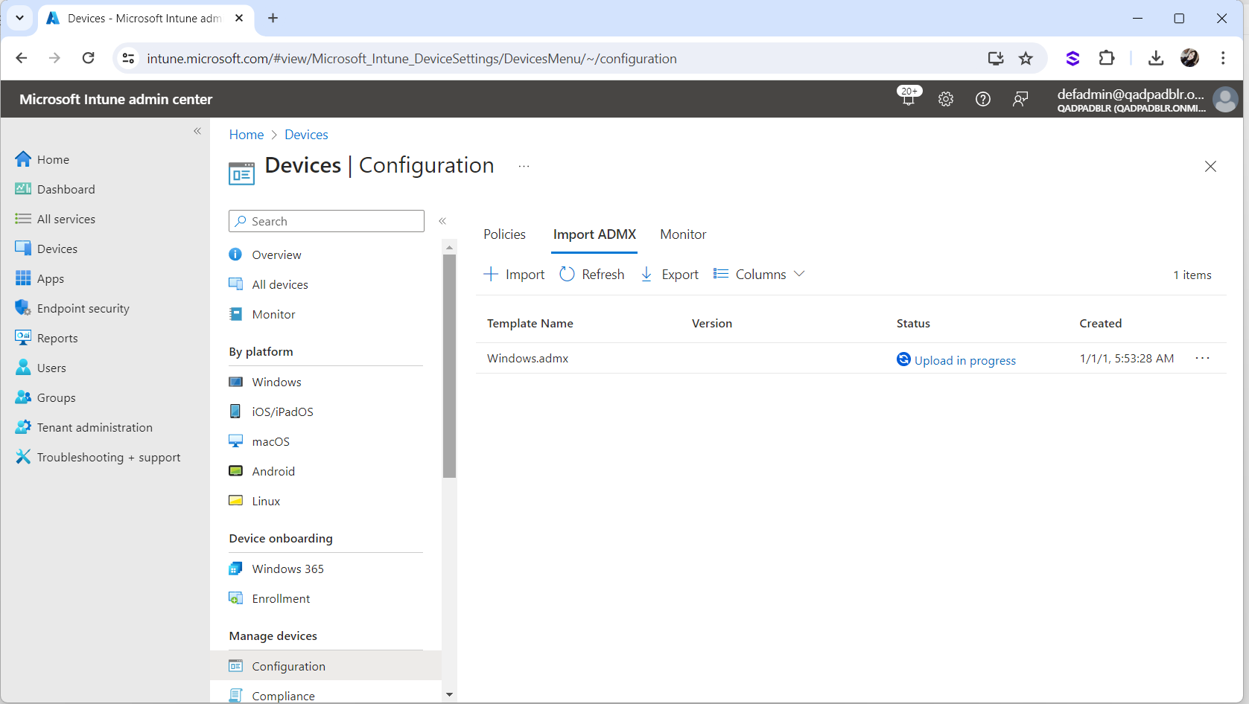
Task: Click the Groups icon in sidebar
Action: tap(23, 397)
